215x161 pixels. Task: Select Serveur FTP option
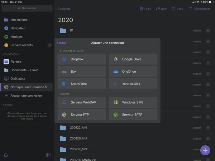[x=82, y=114]
